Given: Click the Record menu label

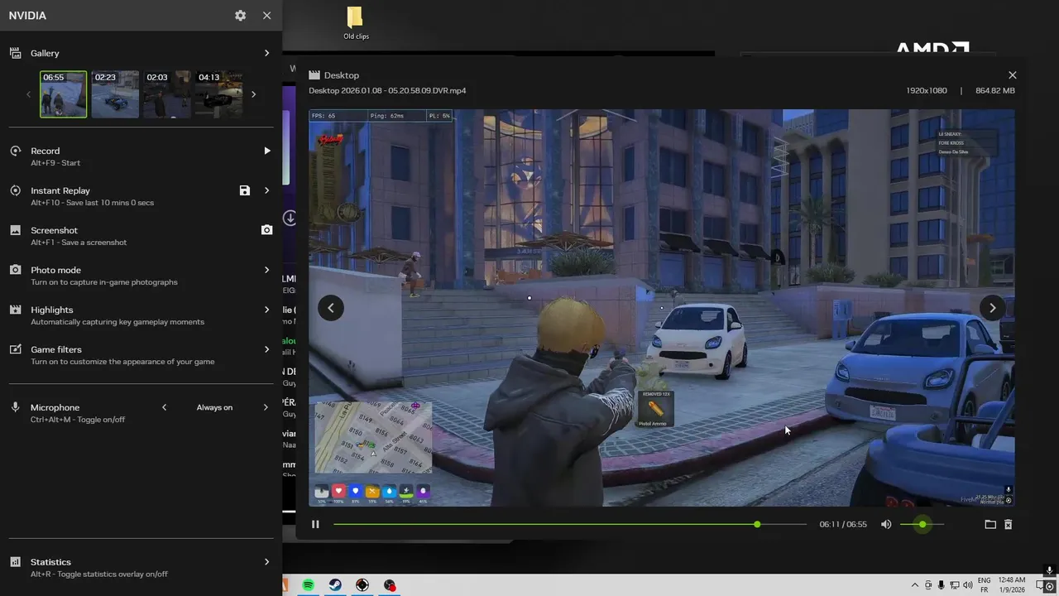Looking at the screenshot, I should pos(45,151).
